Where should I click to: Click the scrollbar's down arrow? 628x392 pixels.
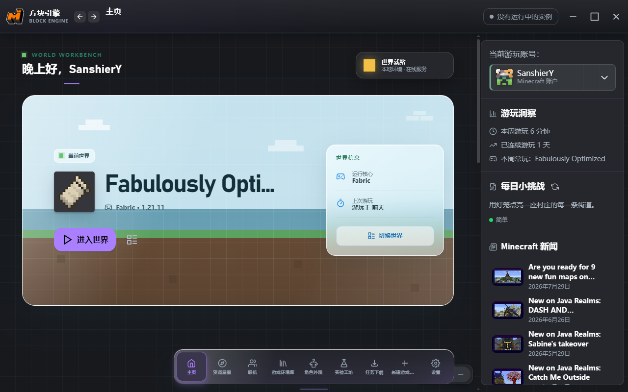[x=478, y=389]
